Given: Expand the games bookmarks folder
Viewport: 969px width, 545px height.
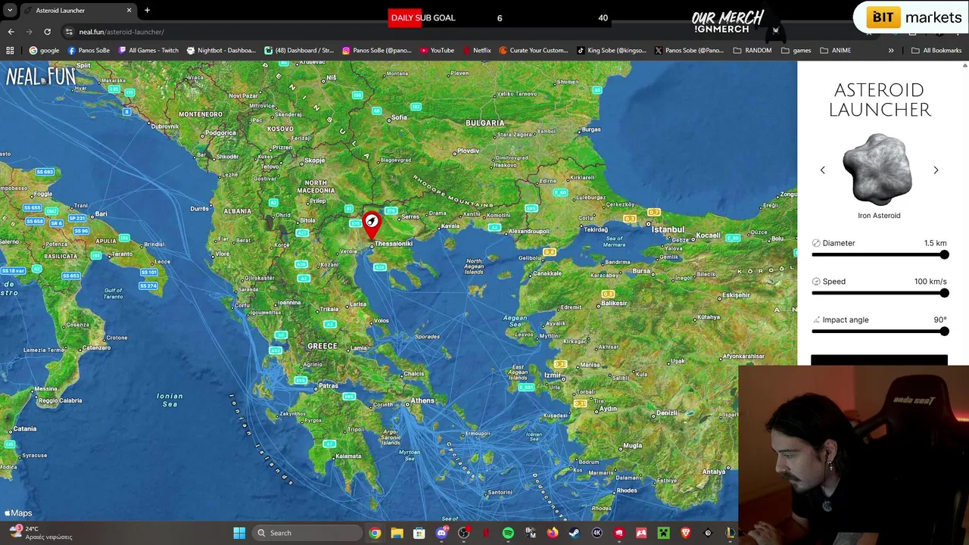Looking at the screenshot, I should [x=796, y=51].
